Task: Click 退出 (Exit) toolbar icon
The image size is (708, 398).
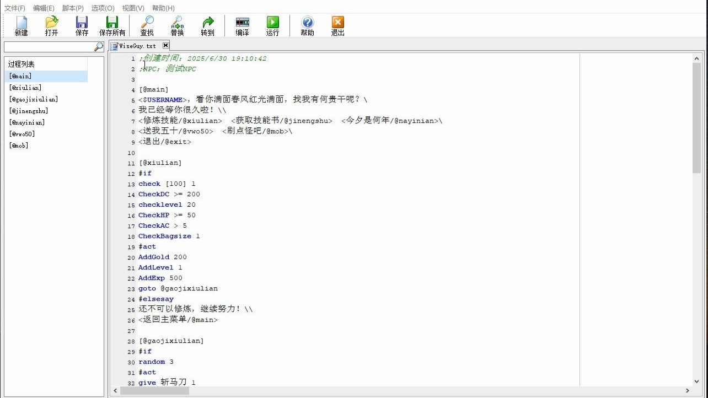Action: pyautogui.click(x=338, y=26)
